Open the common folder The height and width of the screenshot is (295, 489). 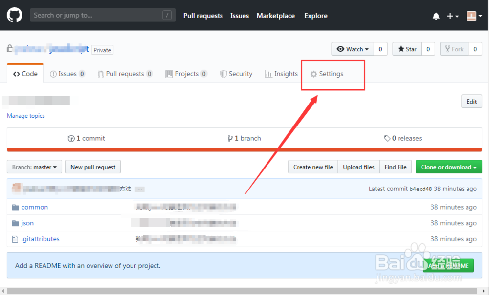click(35, 207)
